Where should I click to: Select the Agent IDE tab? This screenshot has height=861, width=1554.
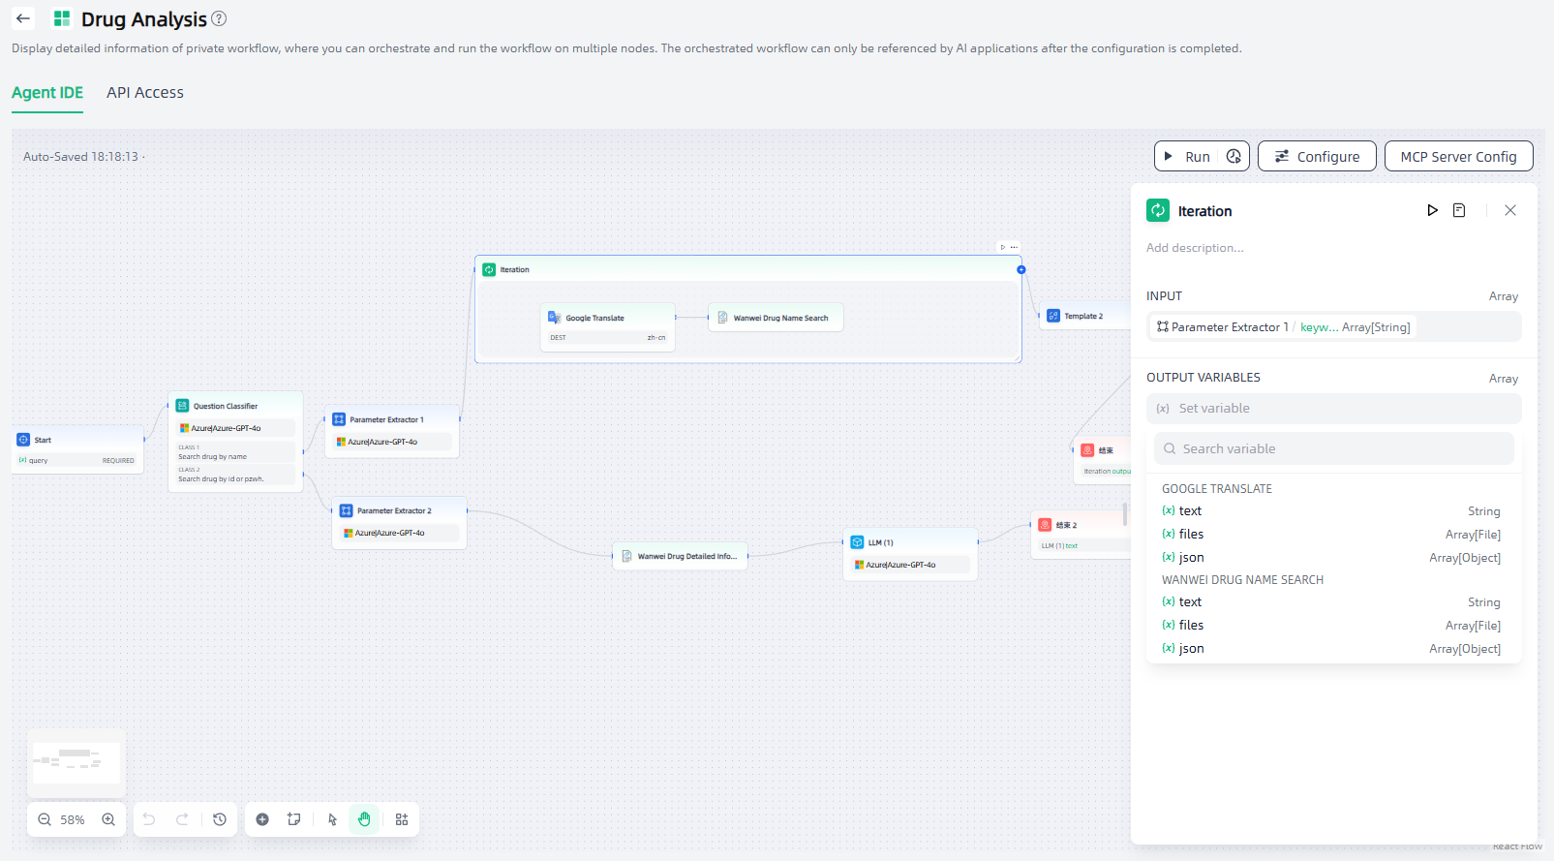tap(47, 93)
